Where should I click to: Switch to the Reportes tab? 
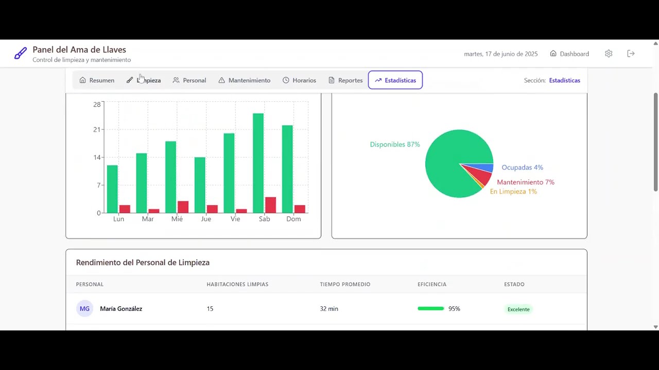pyautogui.click(x=345, y=80)
